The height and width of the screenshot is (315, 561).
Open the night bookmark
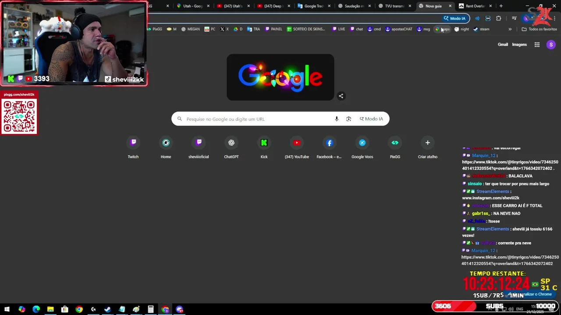click(x=462, y=29)
